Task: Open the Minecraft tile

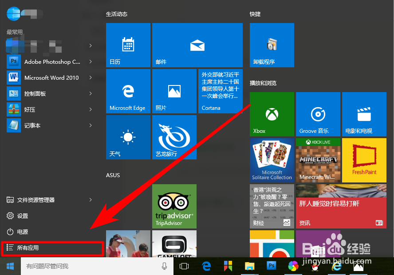Action: click(x=318, y=160)
